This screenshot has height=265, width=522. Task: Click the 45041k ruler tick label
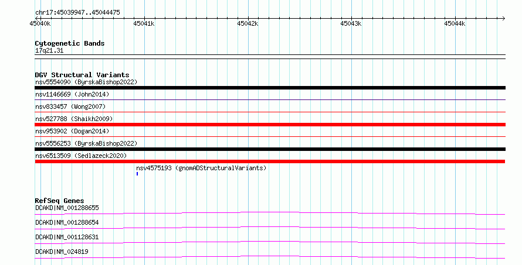pyautogui.click(x=144, y=23)
